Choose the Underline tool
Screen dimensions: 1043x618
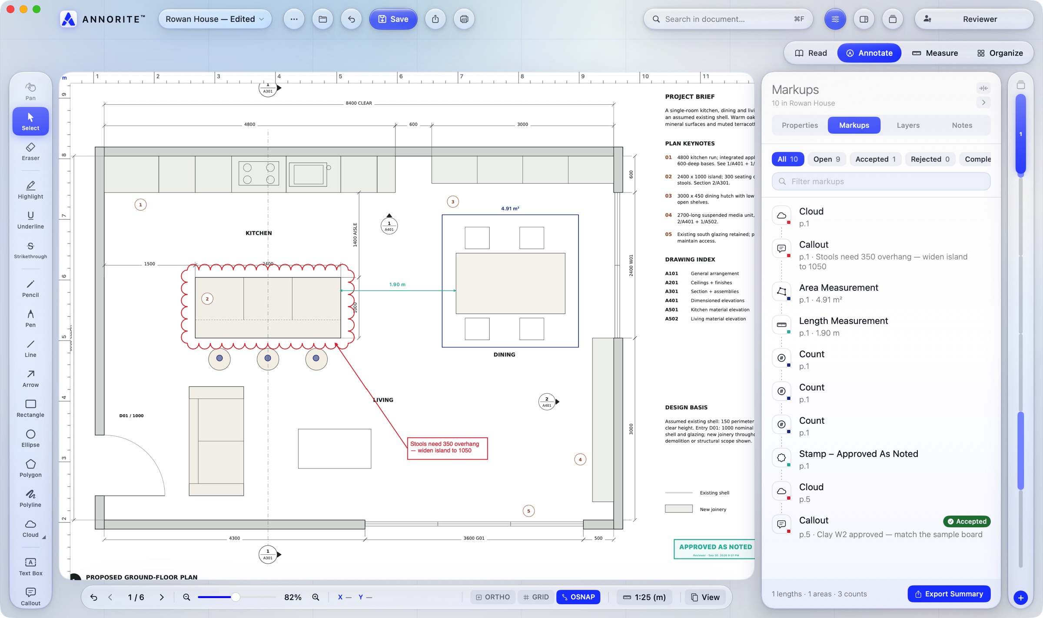(x=30, y=220)
